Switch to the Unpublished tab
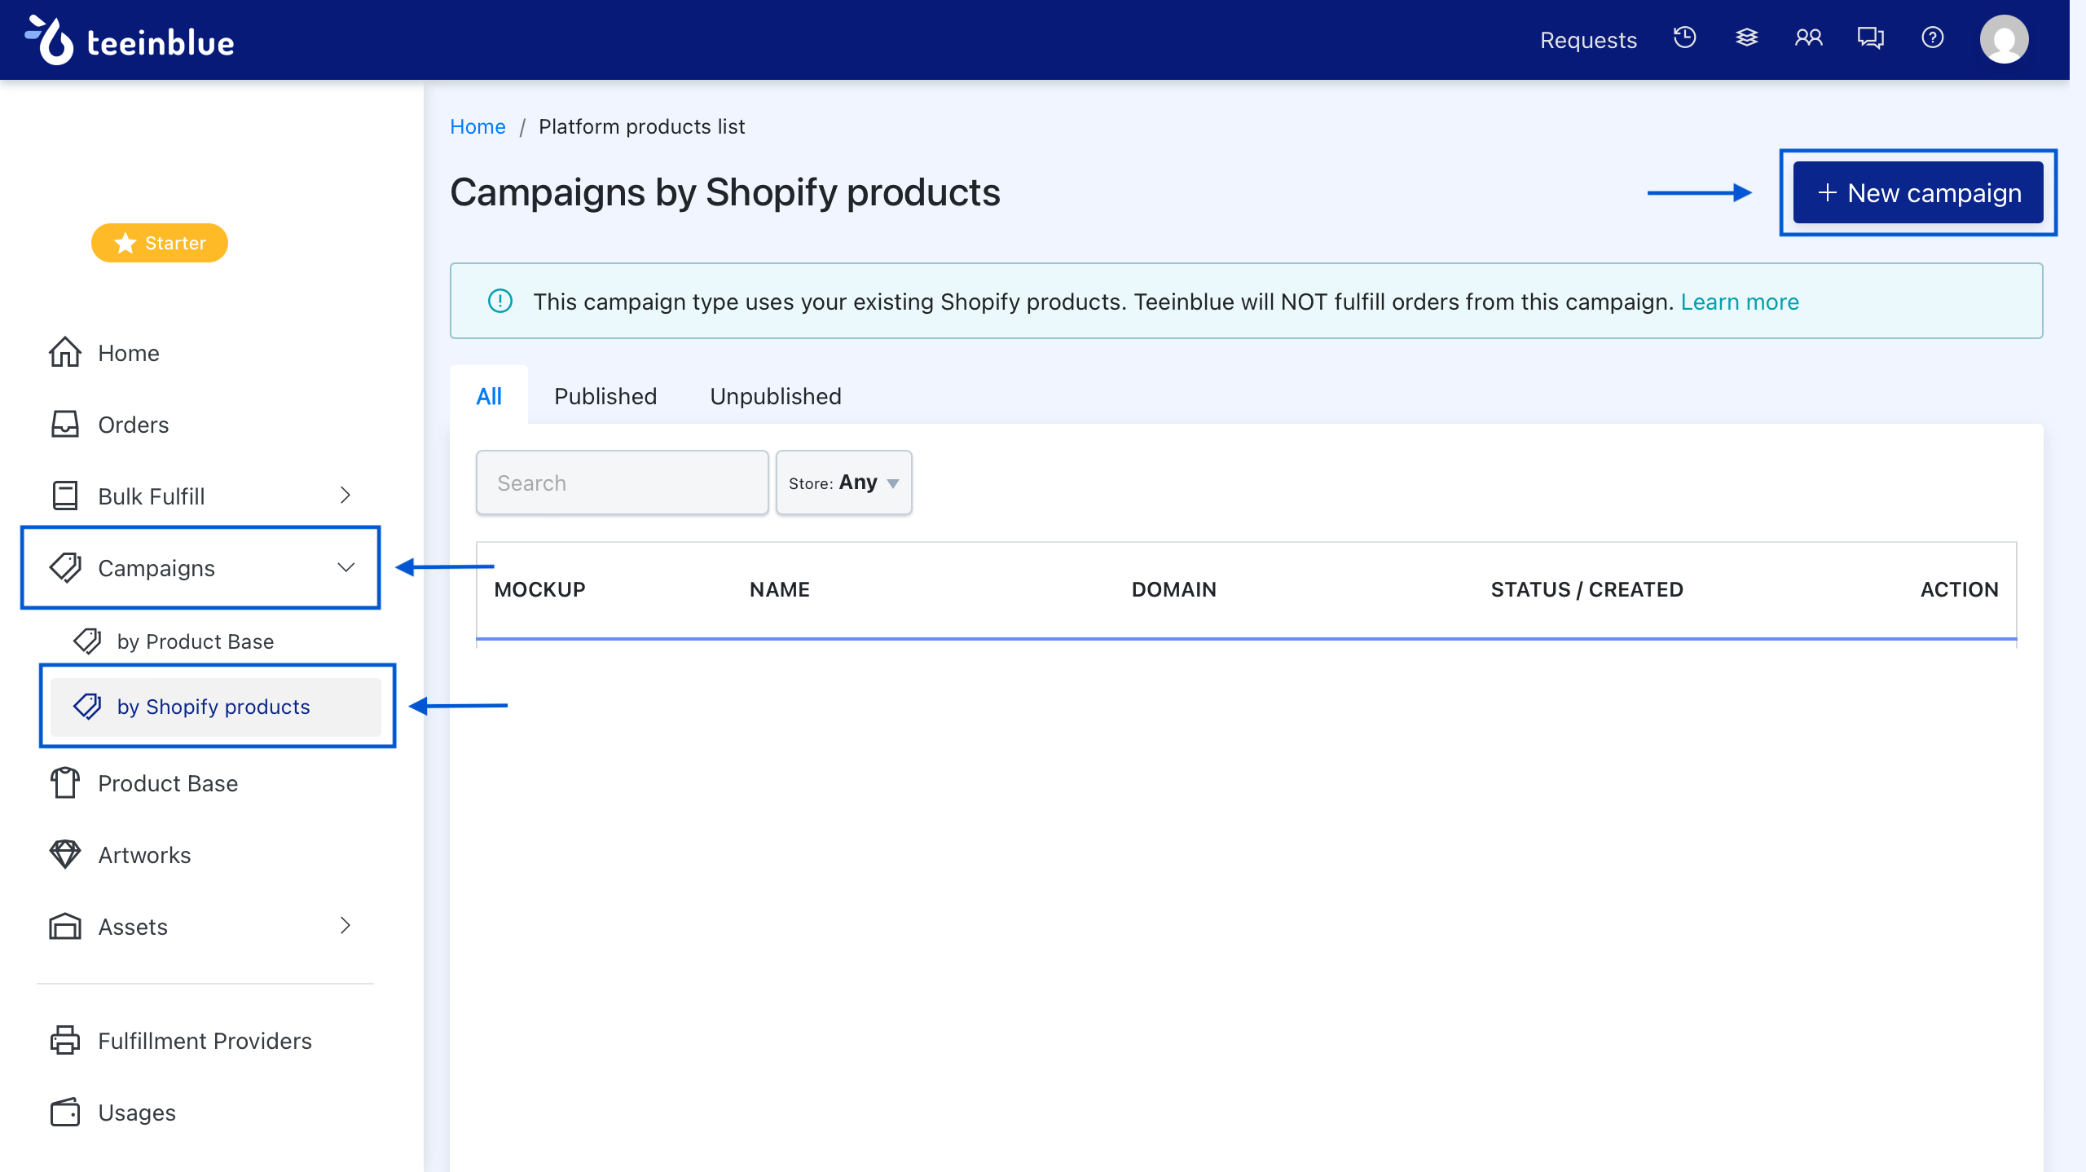The height and width of the screenshot is (1172, 2086). 775,396
